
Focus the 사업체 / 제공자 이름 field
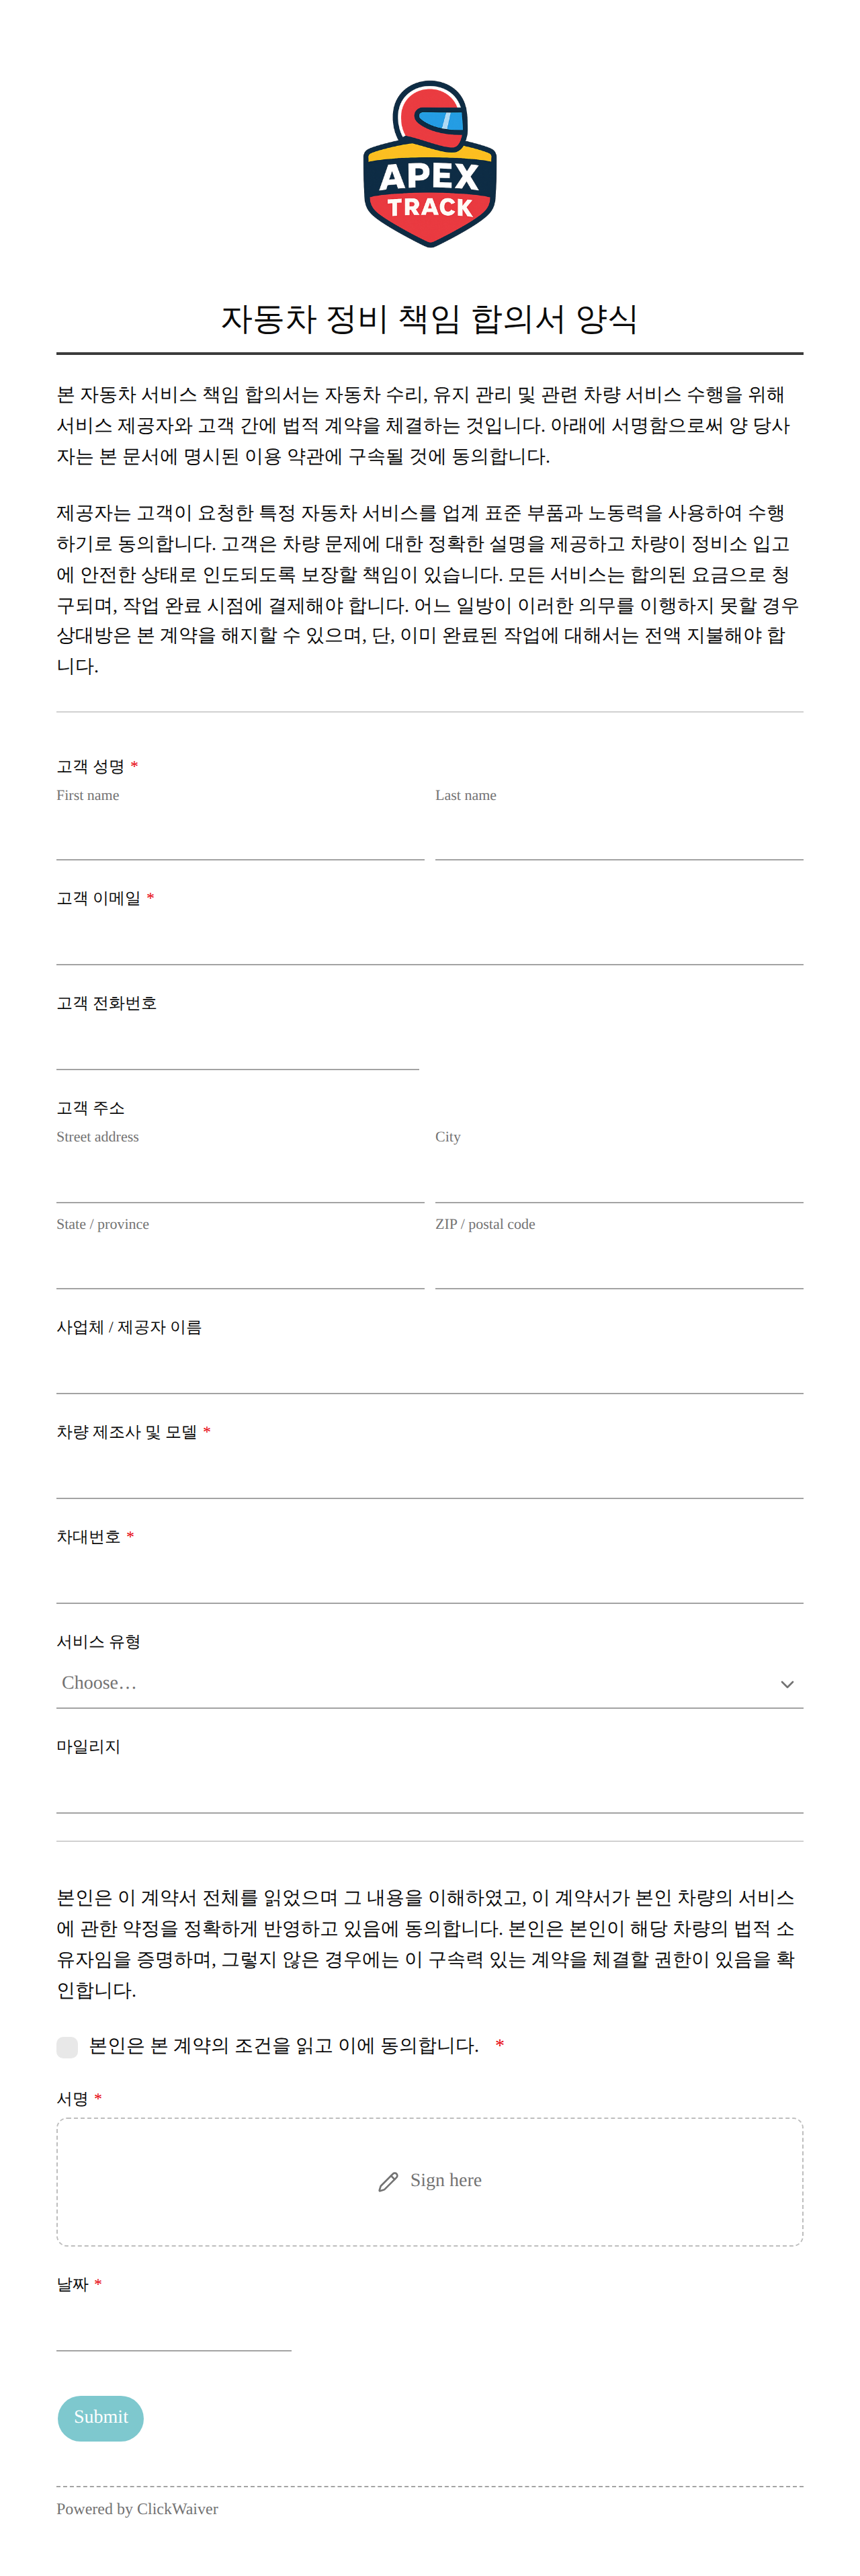(430, 1369)
